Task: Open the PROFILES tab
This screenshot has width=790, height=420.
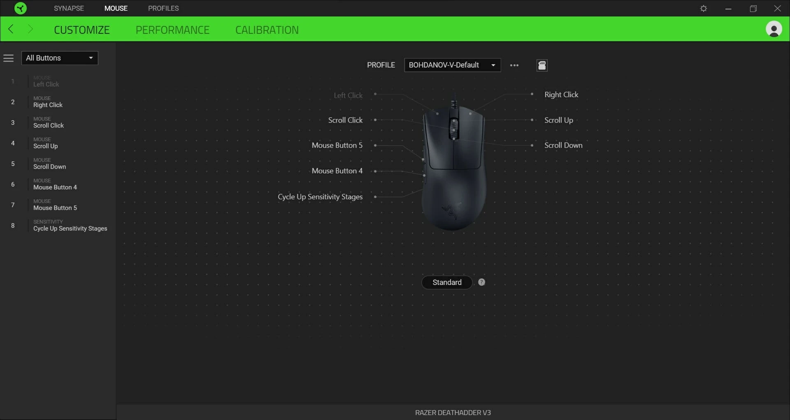Action: (x=163, y=8)
